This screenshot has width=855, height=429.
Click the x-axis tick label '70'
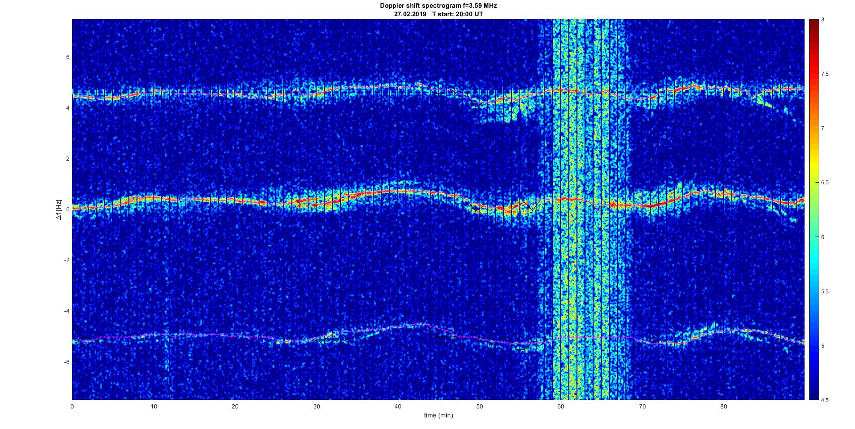[642, 406]
